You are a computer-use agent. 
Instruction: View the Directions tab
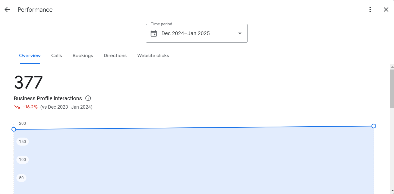[115, 56]
